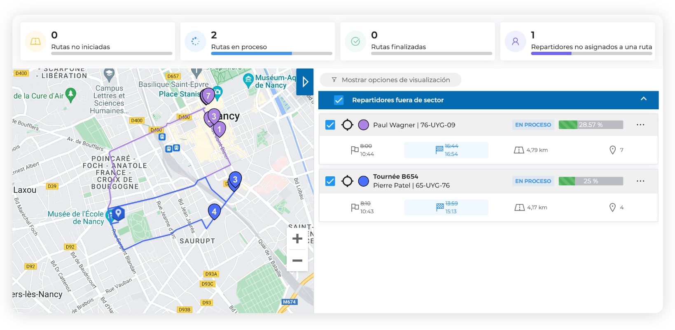
Task: Expand Mostrar opciones de visualización filter
Action: tap(390, 80)
